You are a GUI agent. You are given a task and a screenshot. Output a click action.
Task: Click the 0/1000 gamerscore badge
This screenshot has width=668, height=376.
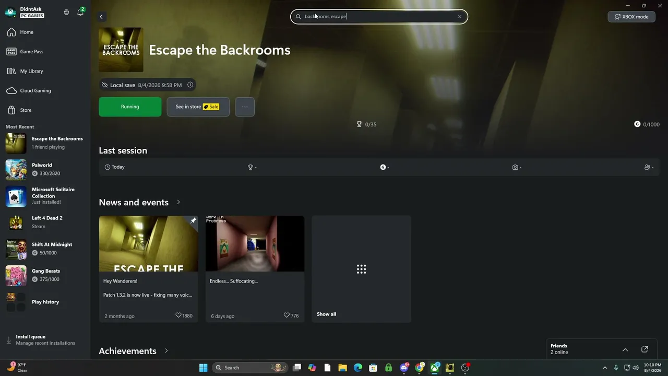click(647, 124)
